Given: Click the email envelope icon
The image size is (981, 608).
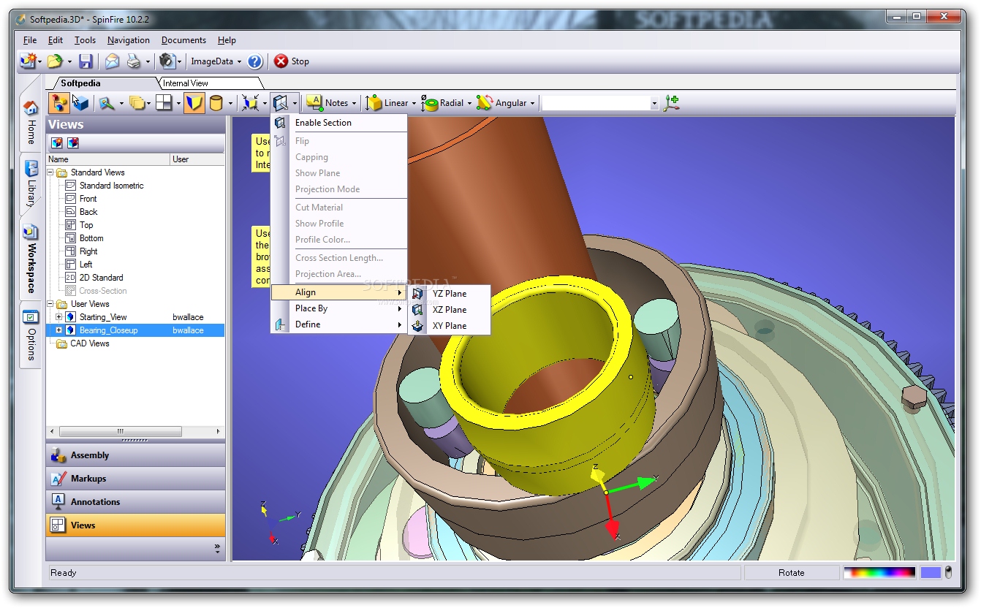Looking at the screenshot, I should pos(112,61).
